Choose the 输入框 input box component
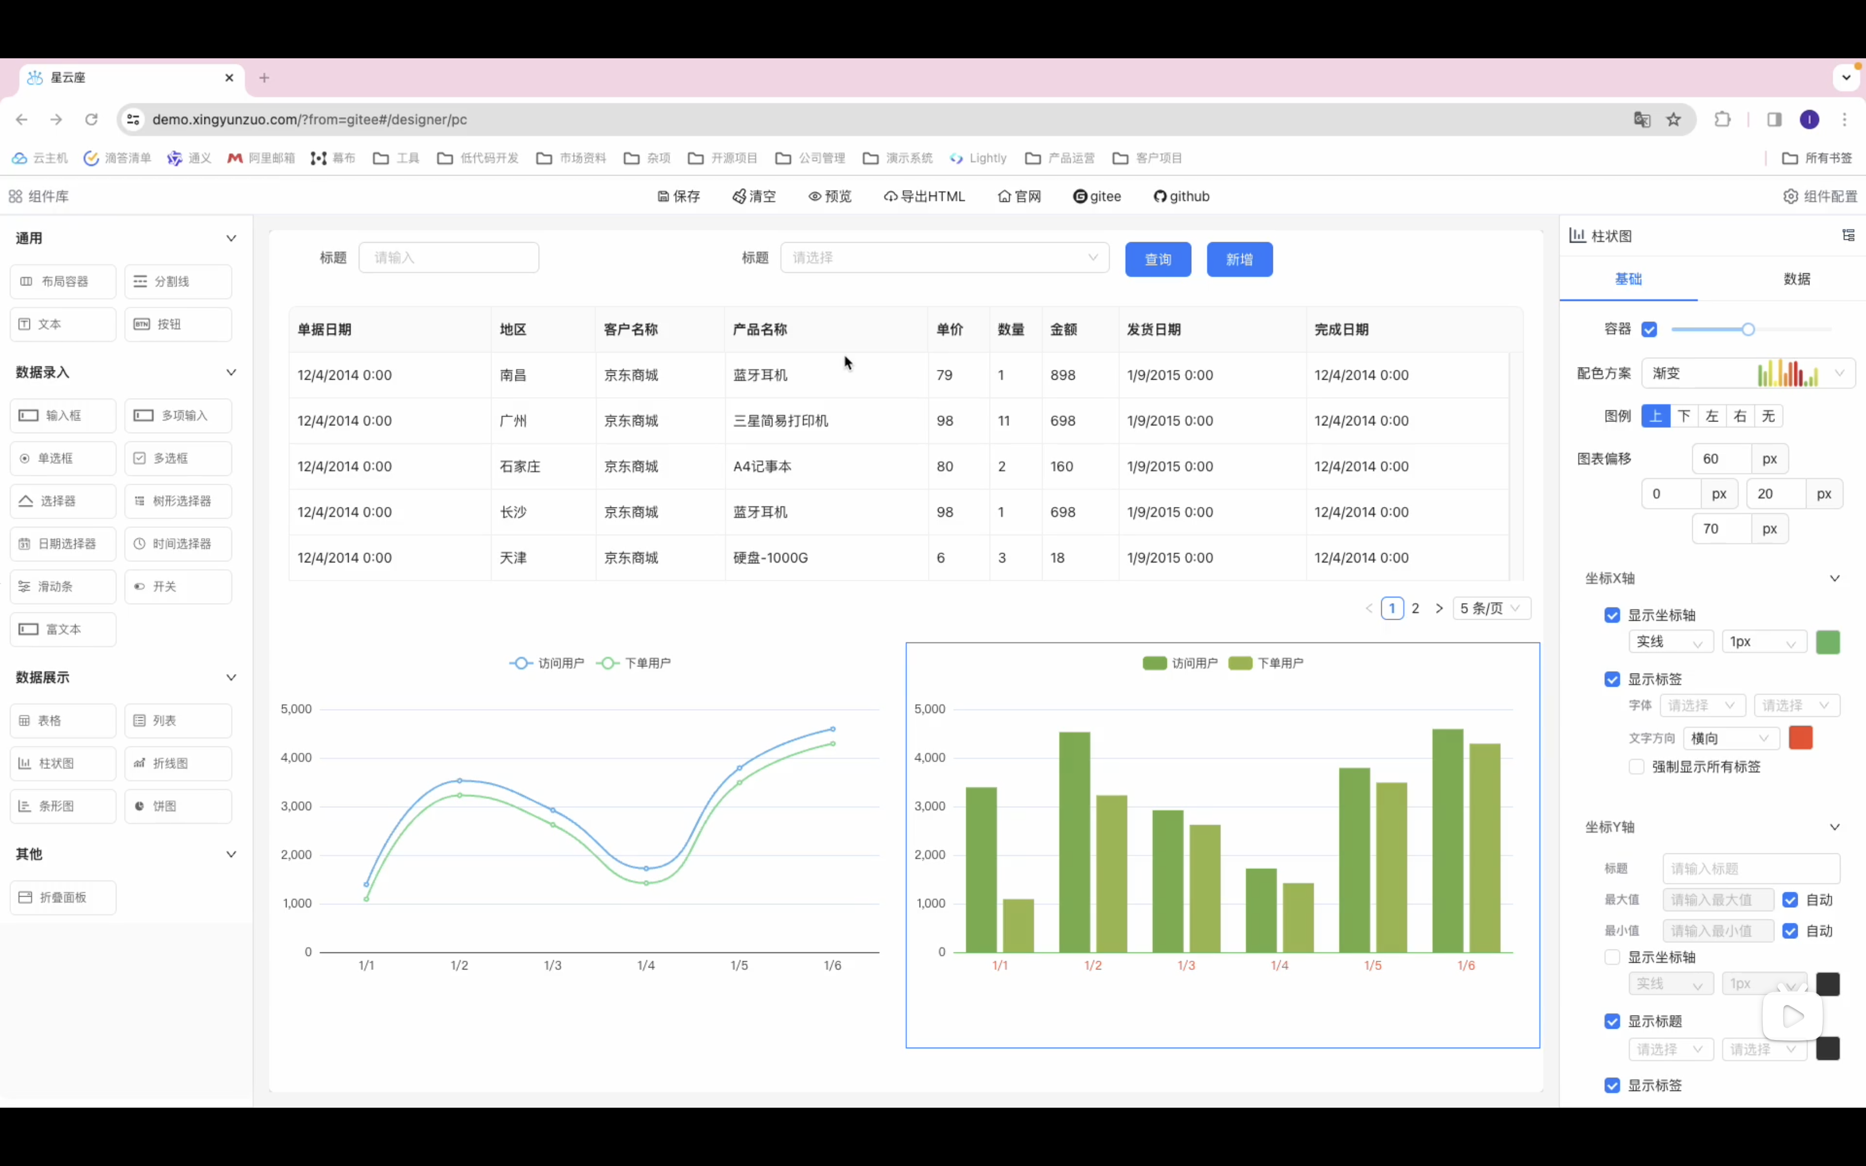The image size is (1866, 1166). click(62, 416)
